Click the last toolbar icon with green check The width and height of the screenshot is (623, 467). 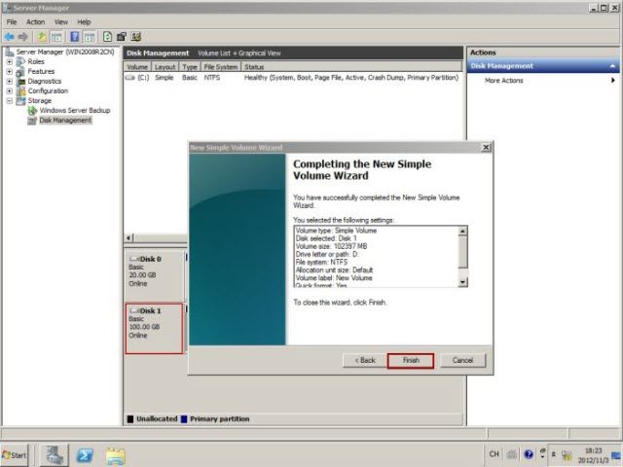coord(136,37)
